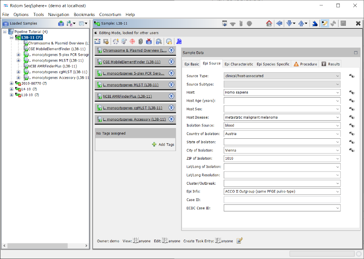Image resolution: width=364 pixels, height=259 pixels.
Task: Click the ECDC Case ID input field
Action: pyautogui.click(x=281, y=208)
